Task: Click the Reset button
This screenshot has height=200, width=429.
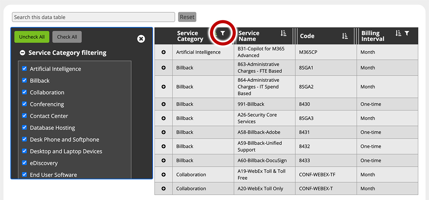Action: pos(187,17)
